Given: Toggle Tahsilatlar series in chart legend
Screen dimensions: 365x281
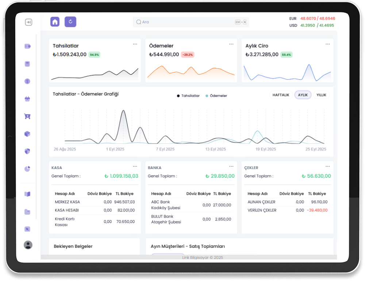Looking at the screenshot, I should click(188, 96).
